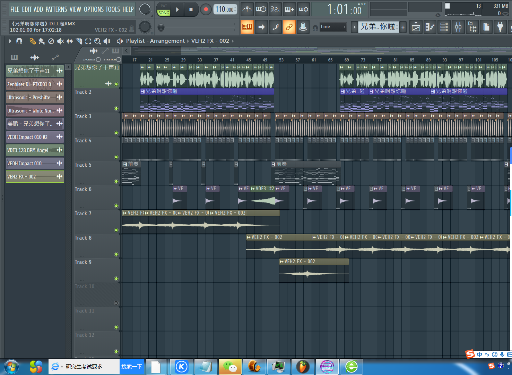Open the Windows Start button
Image resolution: width=512 pixels, height=375 pixels.
[x=11, y=367]
